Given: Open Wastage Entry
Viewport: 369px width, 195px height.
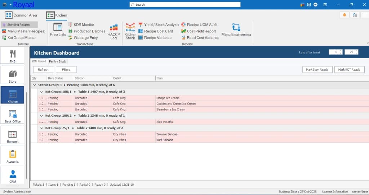Looking at the screenshot, I should click(x=83, y=38).
